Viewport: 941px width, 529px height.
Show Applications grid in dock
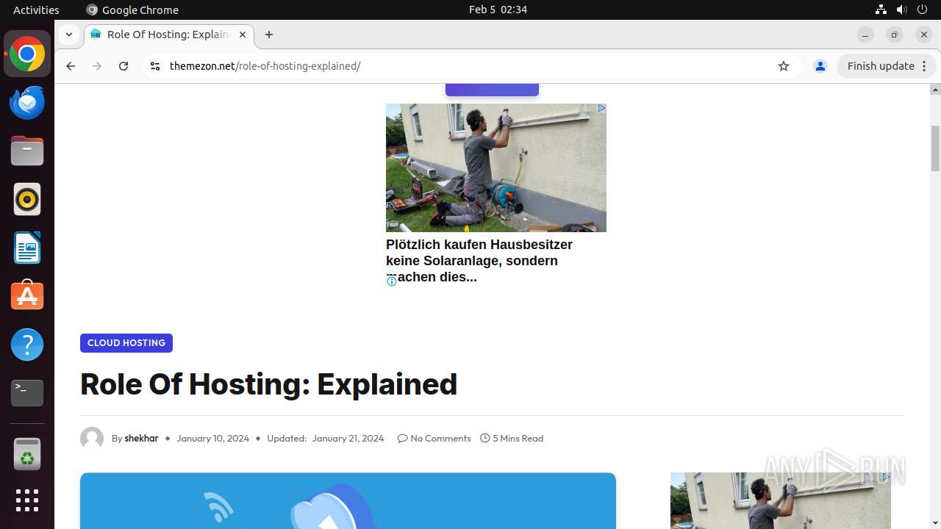point(27,500)
